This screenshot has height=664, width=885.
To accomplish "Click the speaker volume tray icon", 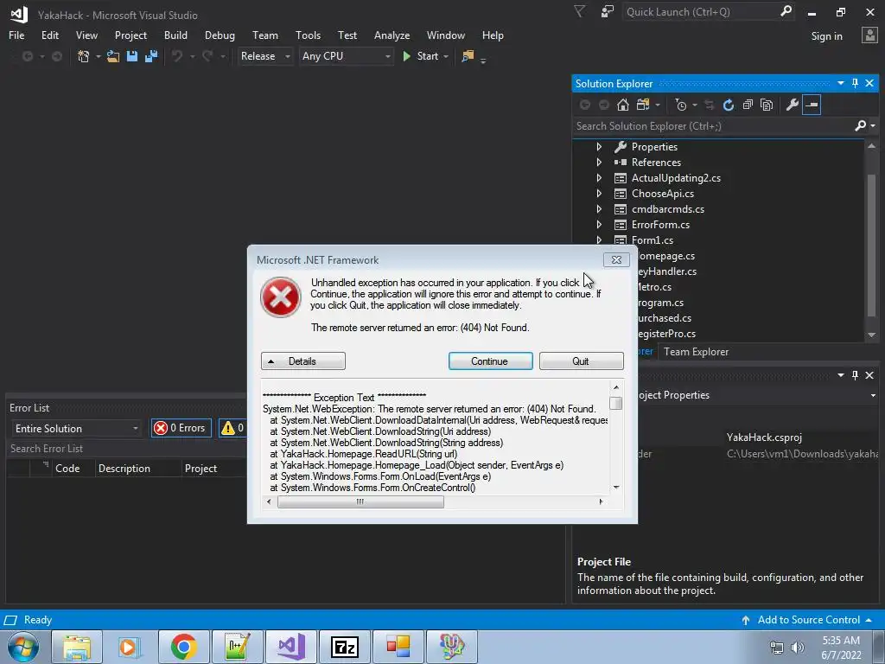I will click(797, 648).
